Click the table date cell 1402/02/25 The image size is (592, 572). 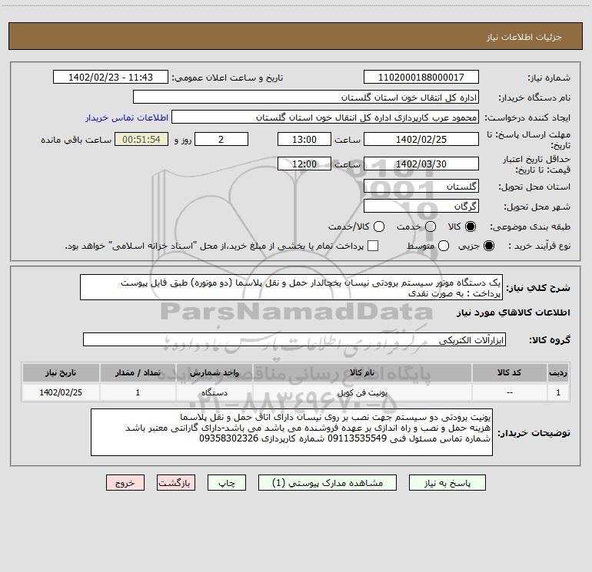[61, 392]
